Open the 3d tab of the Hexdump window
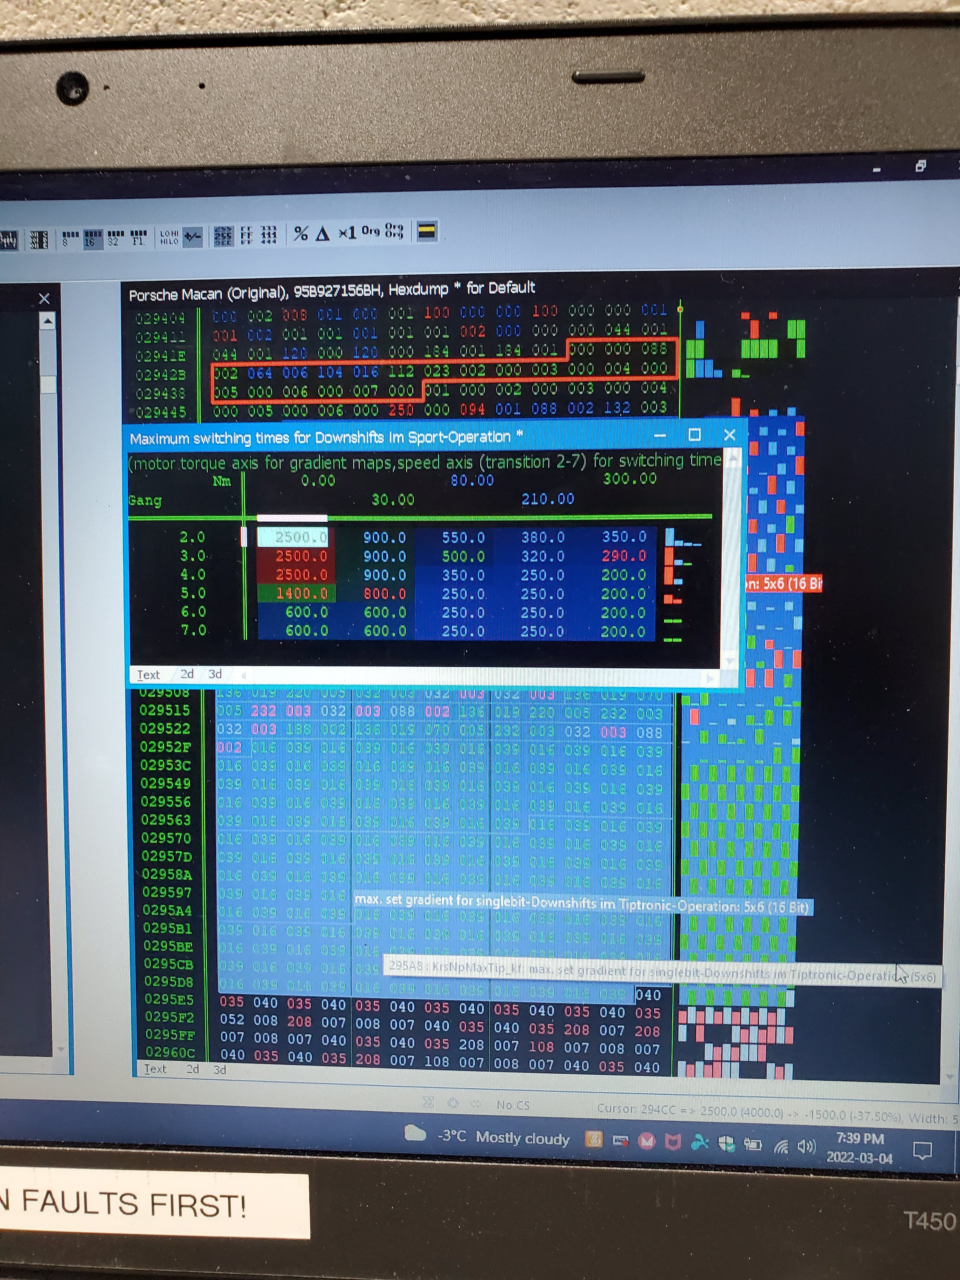This screenshot has width=960, height=1280. 220,1070
